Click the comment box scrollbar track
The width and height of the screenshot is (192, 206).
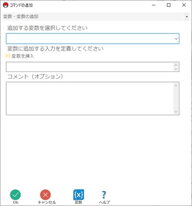coord(176,99)
